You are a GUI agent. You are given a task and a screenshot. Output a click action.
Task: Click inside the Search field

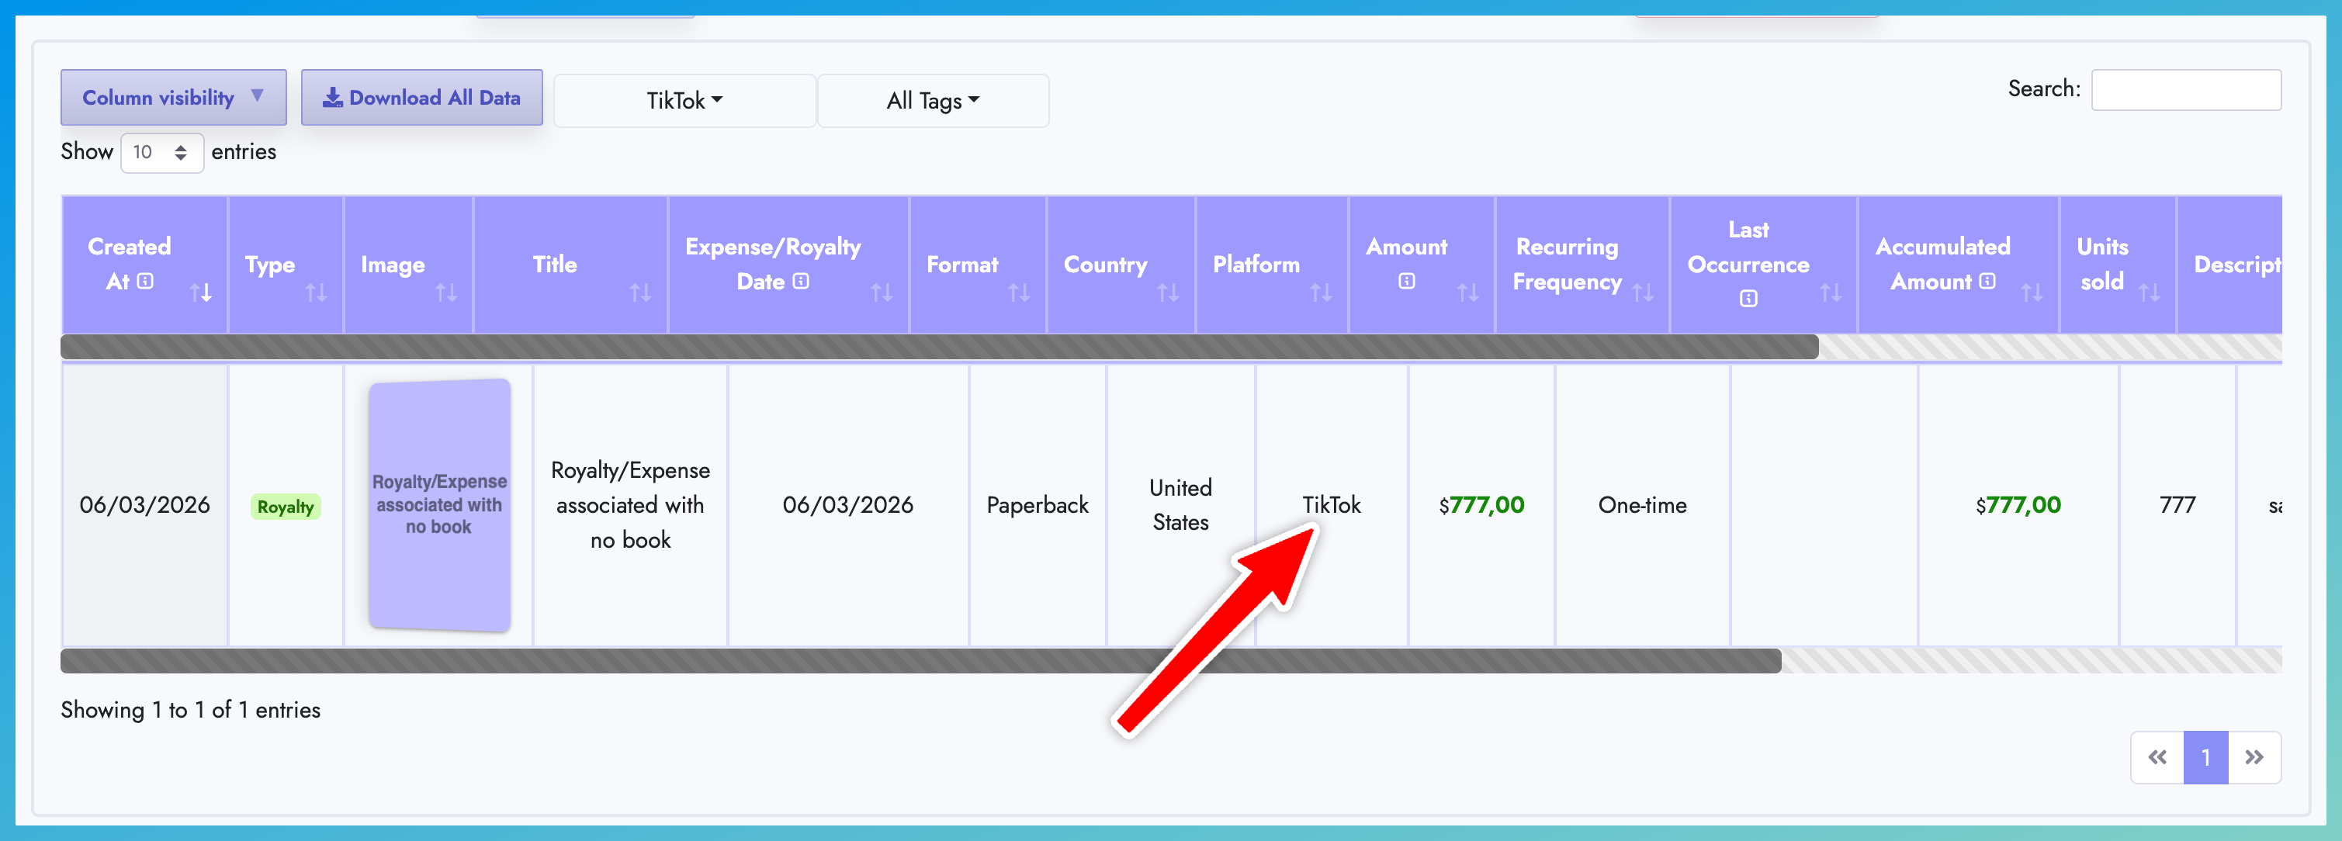(x=2185, y=89)
